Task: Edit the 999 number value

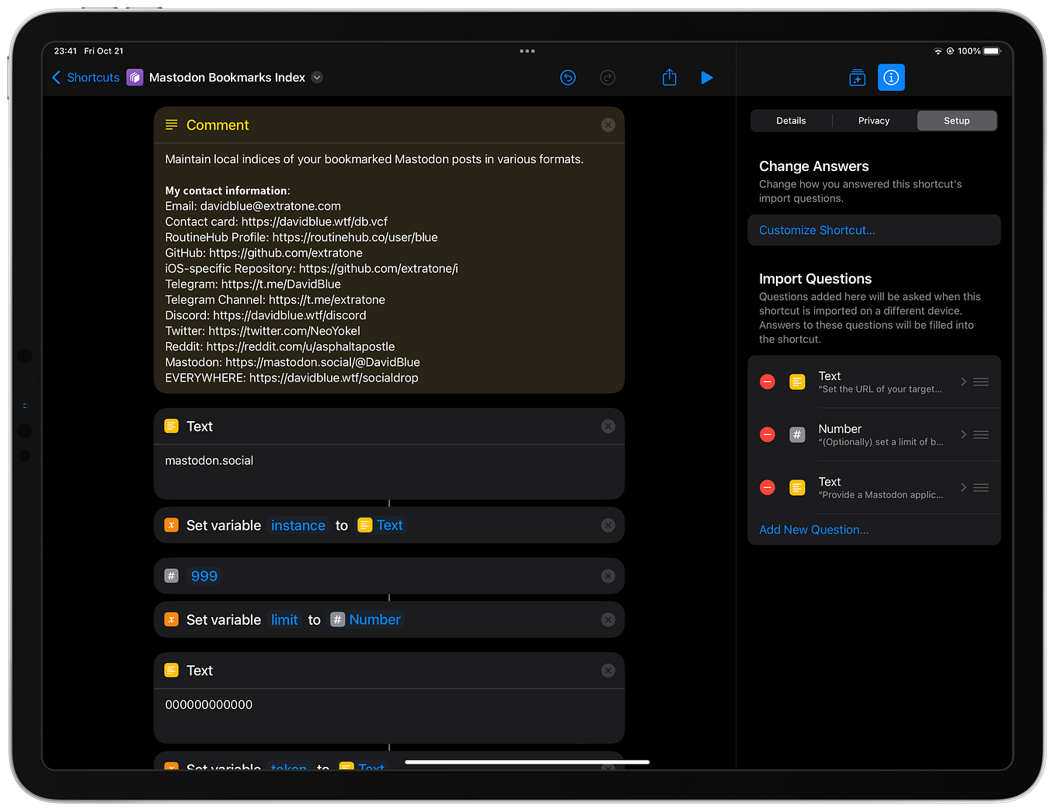Action: click(204, 576)
